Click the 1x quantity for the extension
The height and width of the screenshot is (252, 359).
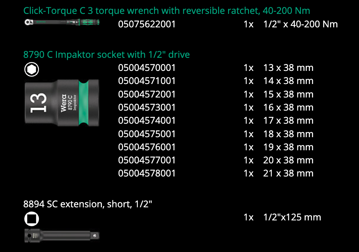(249, 217)
